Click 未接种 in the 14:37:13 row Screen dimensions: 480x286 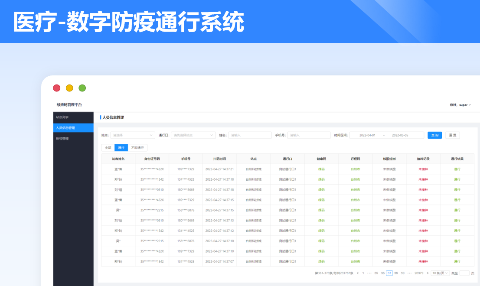coord(423,221)
